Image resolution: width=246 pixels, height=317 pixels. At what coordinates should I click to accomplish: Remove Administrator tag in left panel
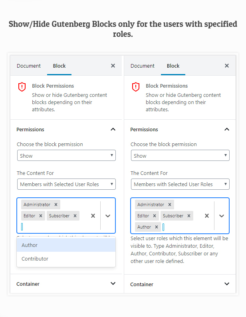[x=56, y=205]
